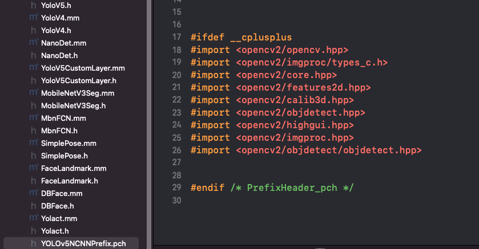Click '<opencv2/highgui.hpp>' import text
The height and width of the screenshot is (249, 479).
[x=295, y=125]
